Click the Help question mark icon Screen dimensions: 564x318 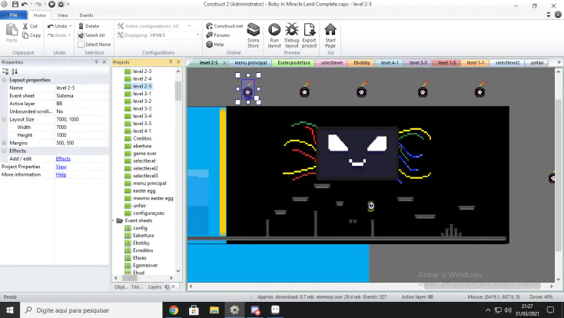pos(209,45)
